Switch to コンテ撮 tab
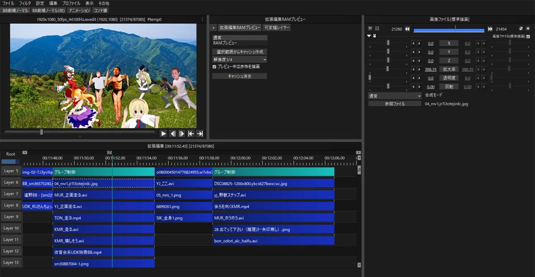The width and height of the screenshot is (535, 277). click(x=101, y=10)
